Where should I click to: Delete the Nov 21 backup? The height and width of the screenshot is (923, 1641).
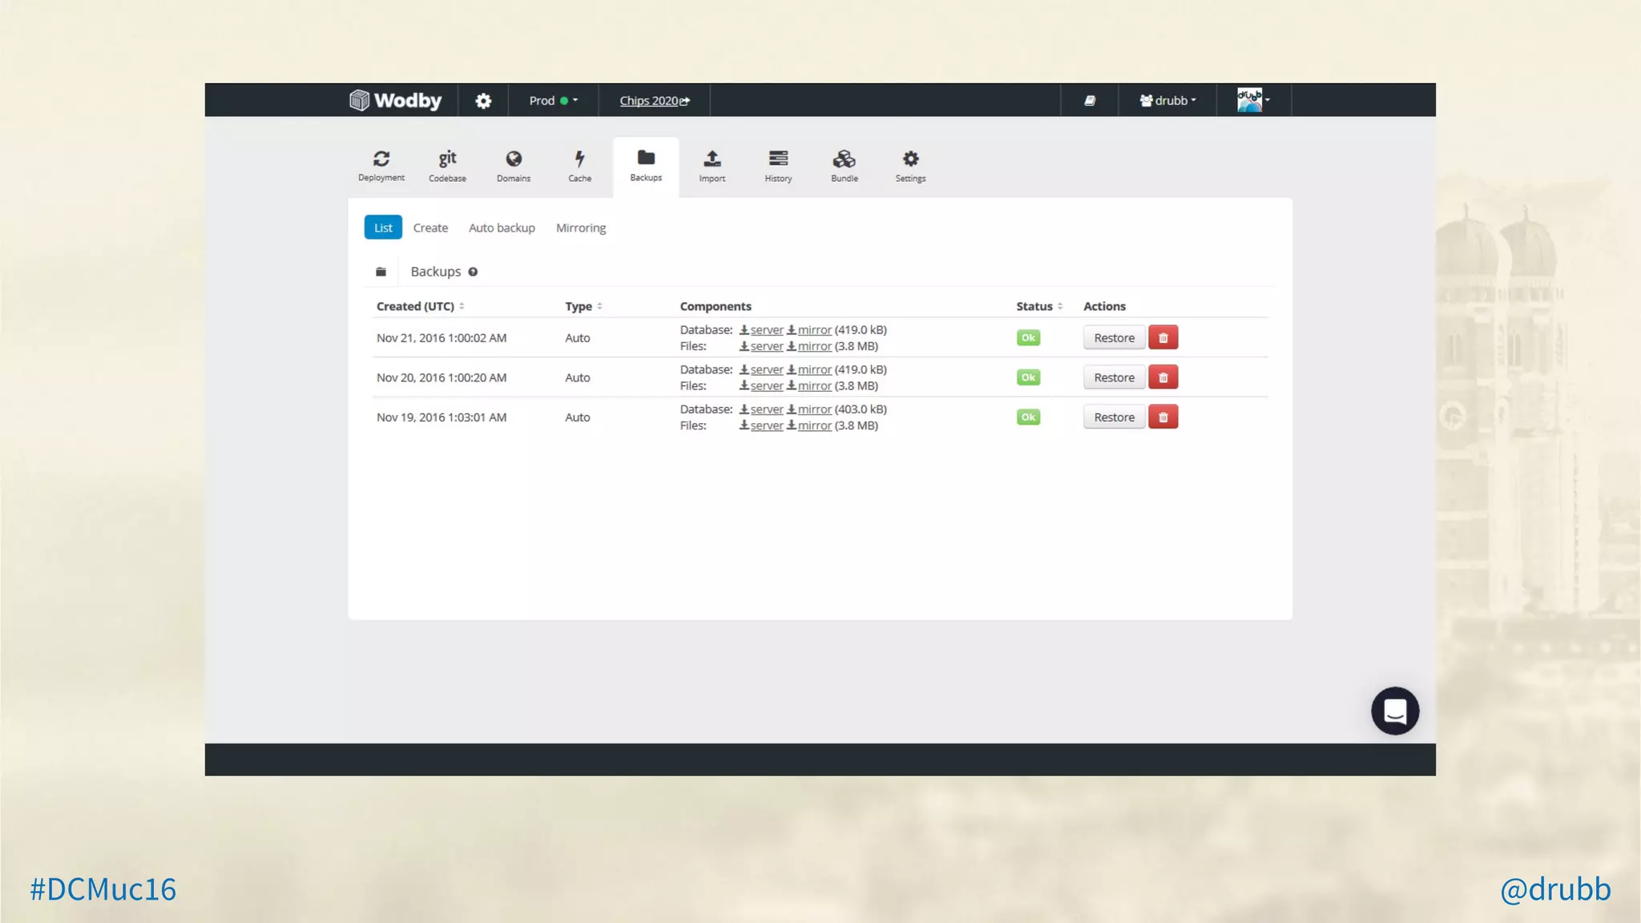point(1163,337)
